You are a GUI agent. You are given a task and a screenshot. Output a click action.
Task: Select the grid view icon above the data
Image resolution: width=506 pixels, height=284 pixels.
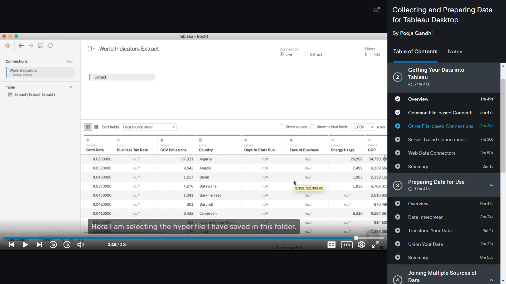[88, 127]
